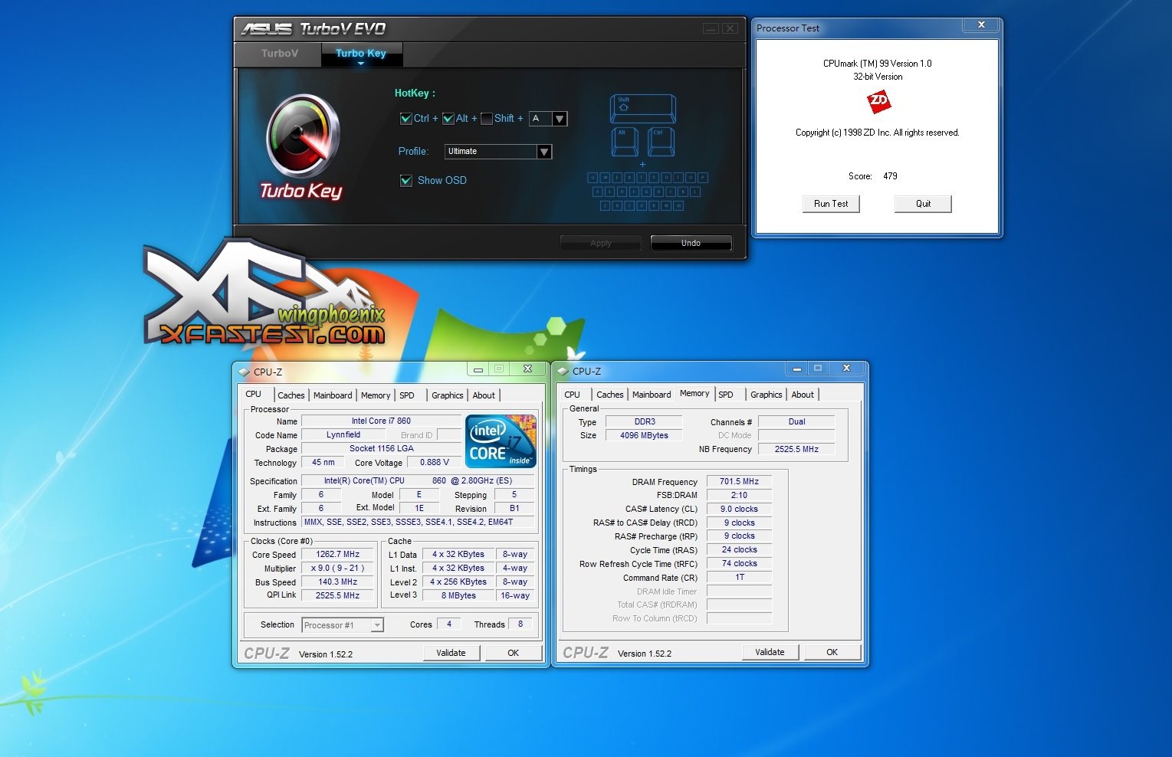Toggle the Show OSD checkbox
Image resolution: width=1172 pixels, height=757 pixels.
click(x=406, y=181)
